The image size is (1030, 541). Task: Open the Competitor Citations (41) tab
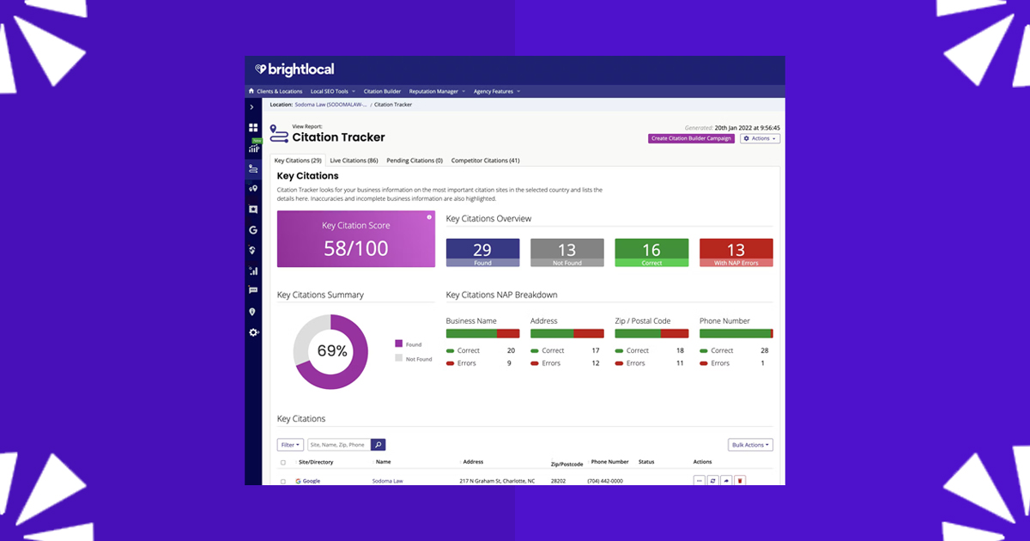coord(485,161)
